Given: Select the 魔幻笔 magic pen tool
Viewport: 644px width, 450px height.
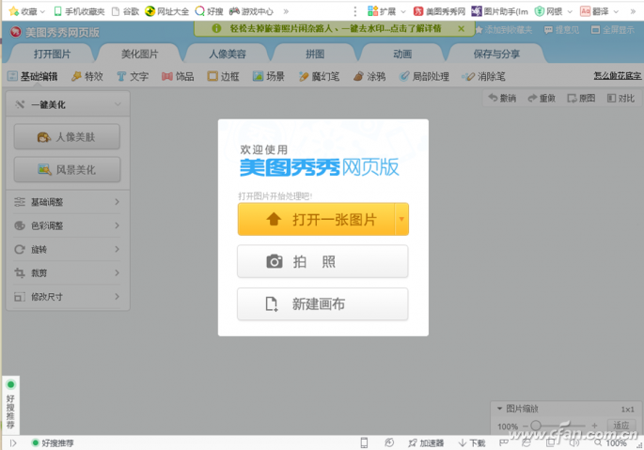Looking at the screenshot, I should (319, 76).
